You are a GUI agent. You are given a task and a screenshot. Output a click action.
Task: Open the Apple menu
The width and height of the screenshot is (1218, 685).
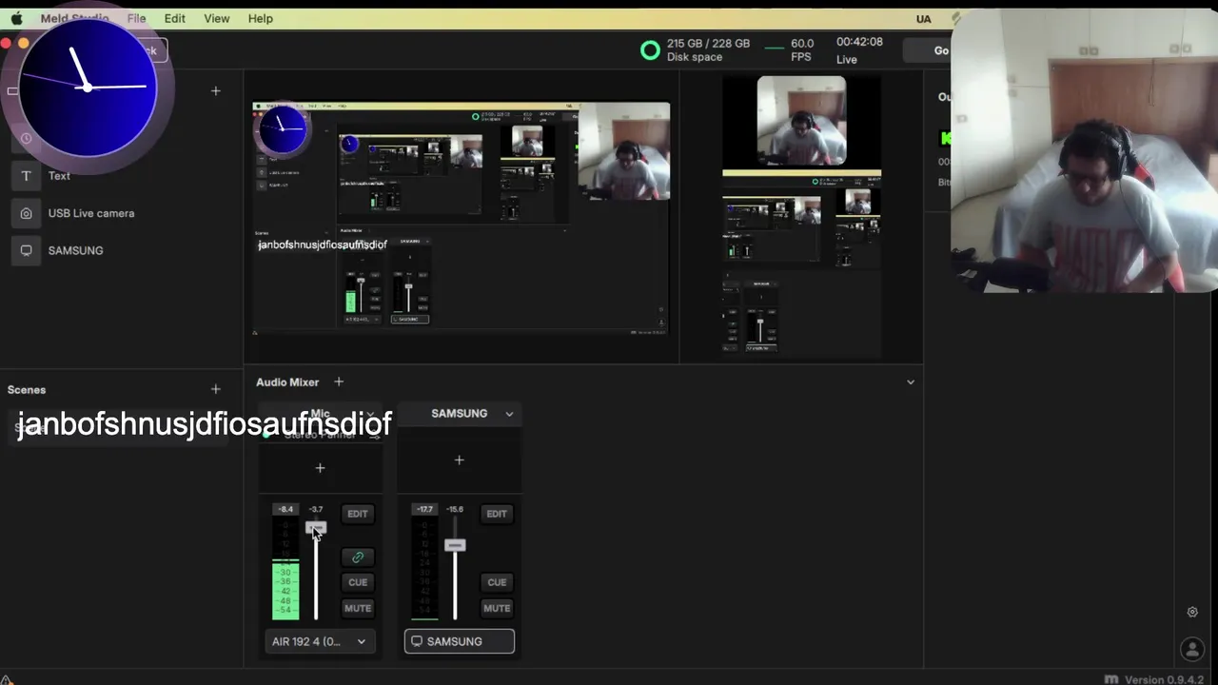coord(16,18)
